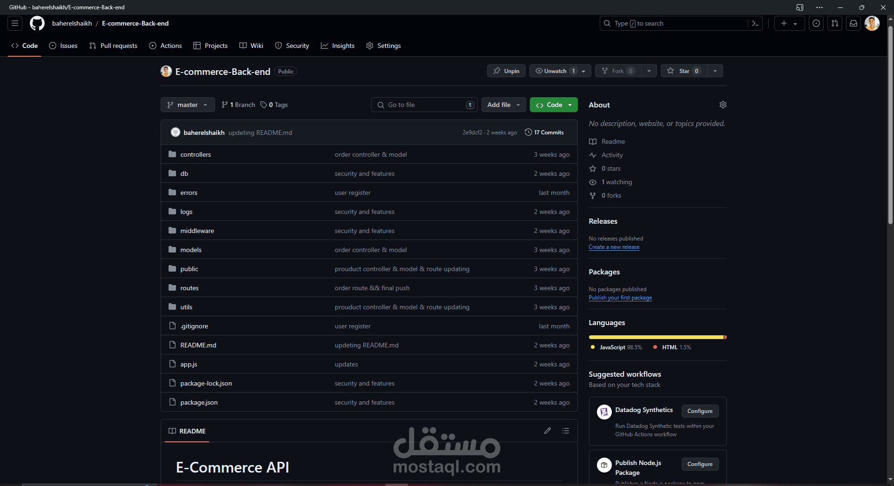Open the repository Settings tab
This screenshot has height=486, width=894.
click(x=383, y=46)
